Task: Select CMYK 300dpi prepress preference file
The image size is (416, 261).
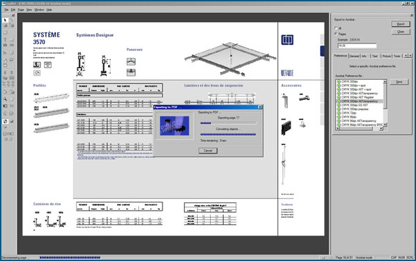Action: click(355, 109)
